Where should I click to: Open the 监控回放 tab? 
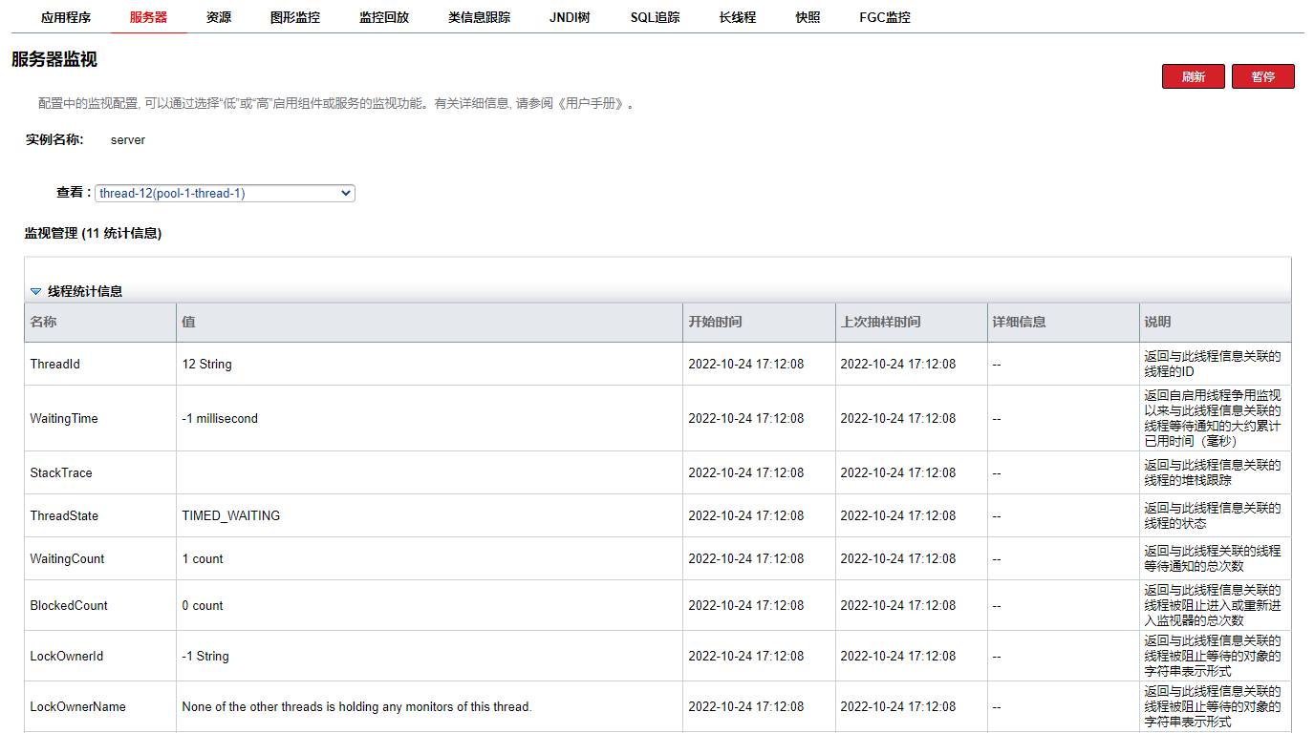tap(384, 17)
